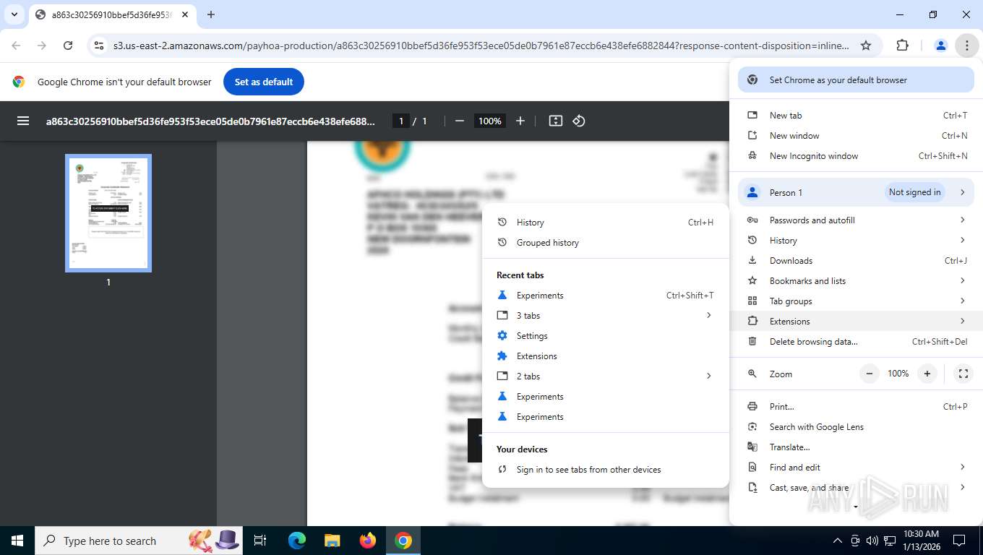Viewport: 983px width, 555px height.
Task: Select New window menu item
Action: click(x=856, y=136)
